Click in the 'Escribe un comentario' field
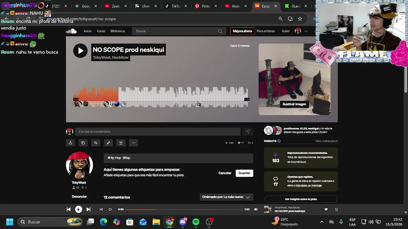This screenshot has height=229, width=408. 158,132
